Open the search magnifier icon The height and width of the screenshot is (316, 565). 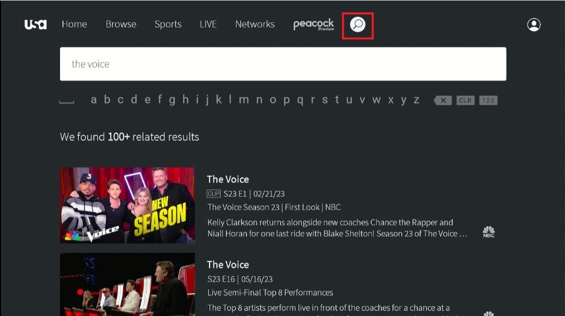coord(357,25)
